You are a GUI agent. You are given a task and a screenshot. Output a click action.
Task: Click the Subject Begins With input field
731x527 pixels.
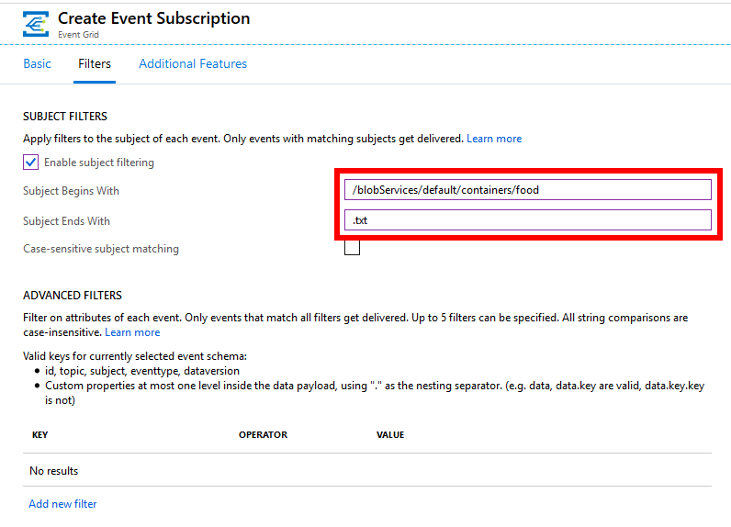click(x=528, y=190)
